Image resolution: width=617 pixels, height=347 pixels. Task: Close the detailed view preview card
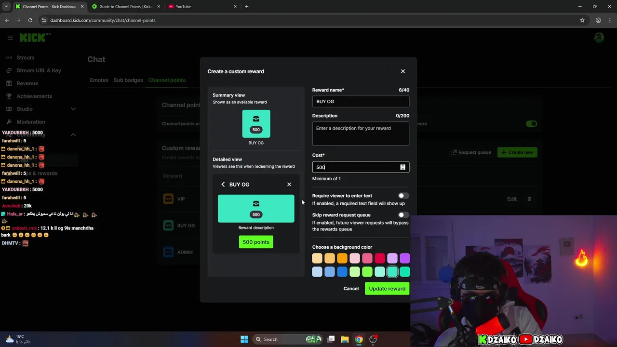289,185
